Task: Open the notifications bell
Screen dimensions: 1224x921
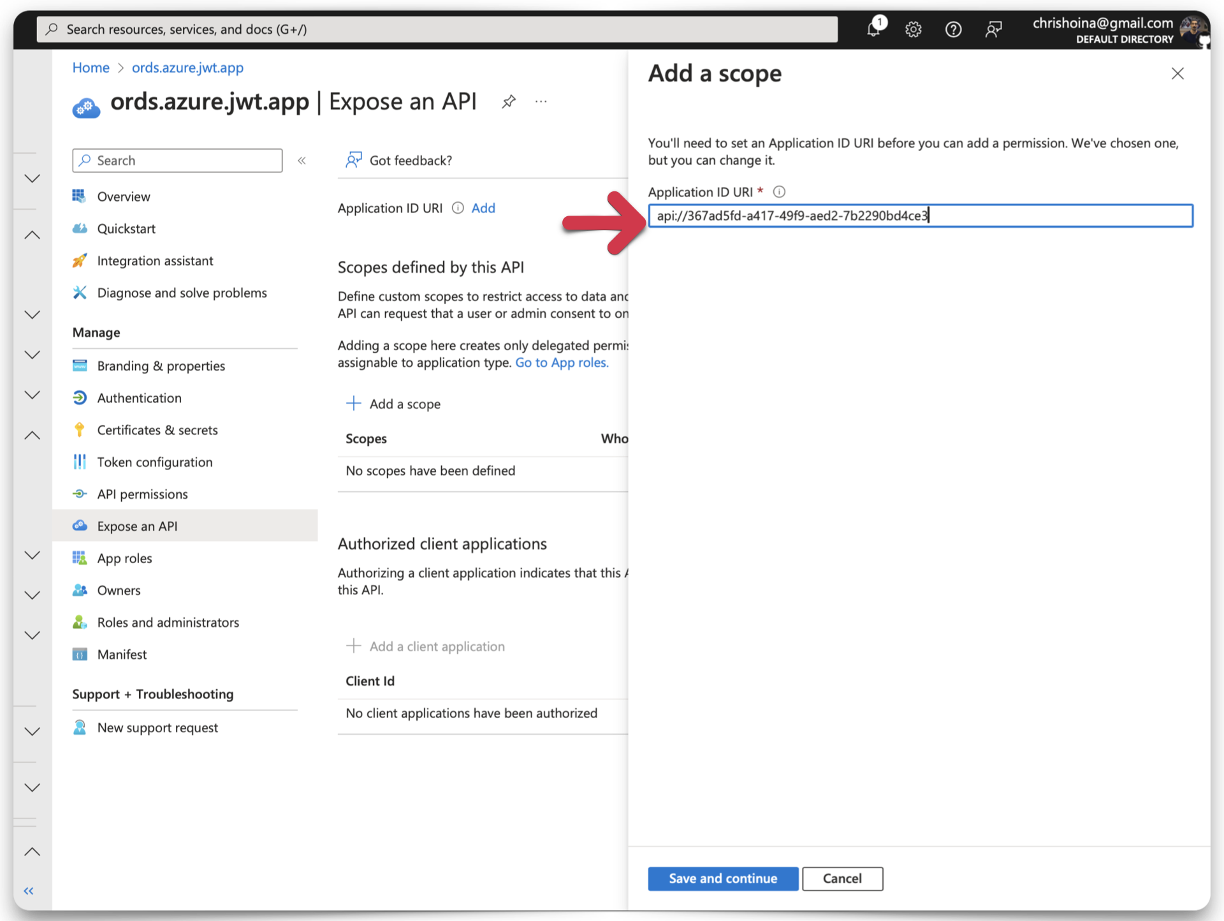Action: 874,29
